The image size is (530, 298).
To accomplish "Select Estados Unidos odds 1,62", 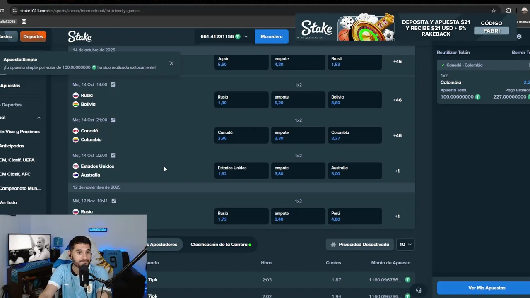I will click(241, 171).
